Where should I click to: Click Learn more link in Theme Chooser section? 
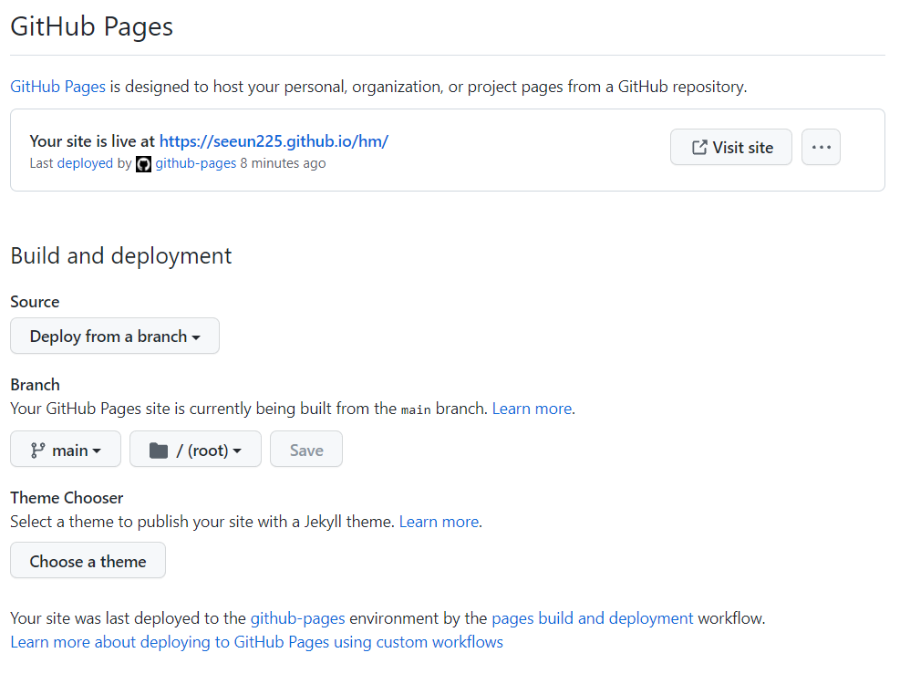point(439,522)
